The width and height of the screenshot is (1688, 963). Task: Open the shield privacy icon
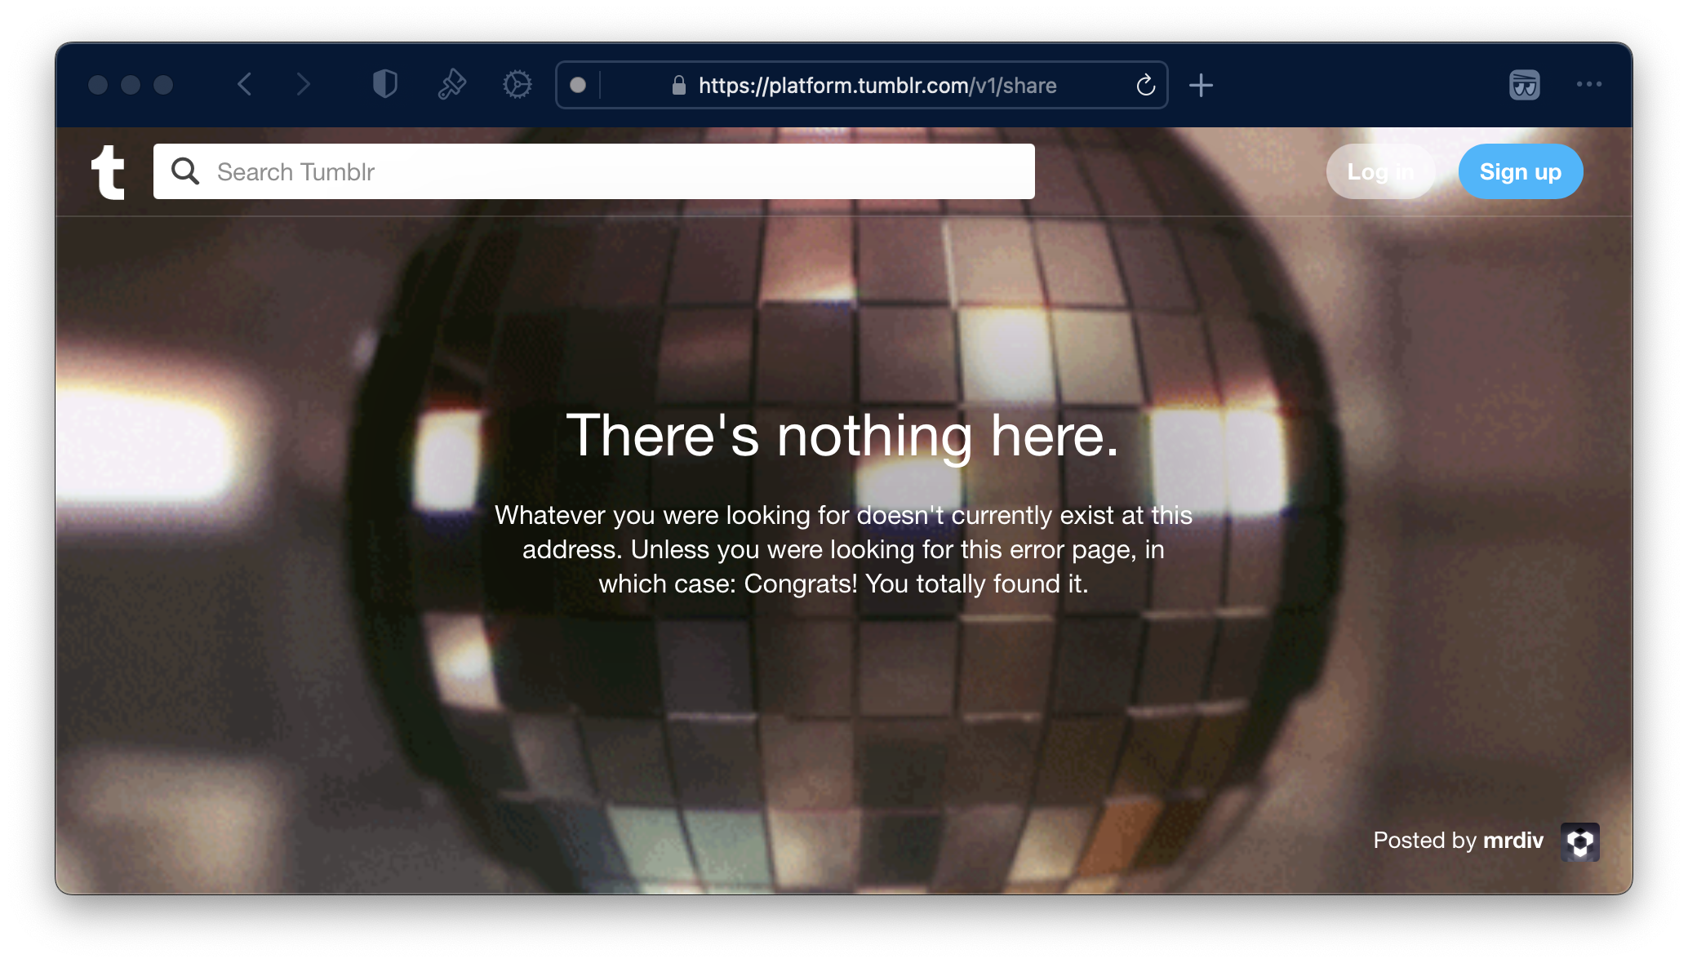pos(384,84)
